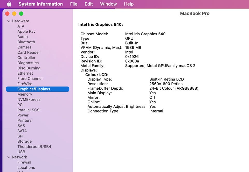The height and width of the screenshot is (172, 249).
Task: Select Thunderbolt/USB4 in the sidebar
Action: point(34,147)
